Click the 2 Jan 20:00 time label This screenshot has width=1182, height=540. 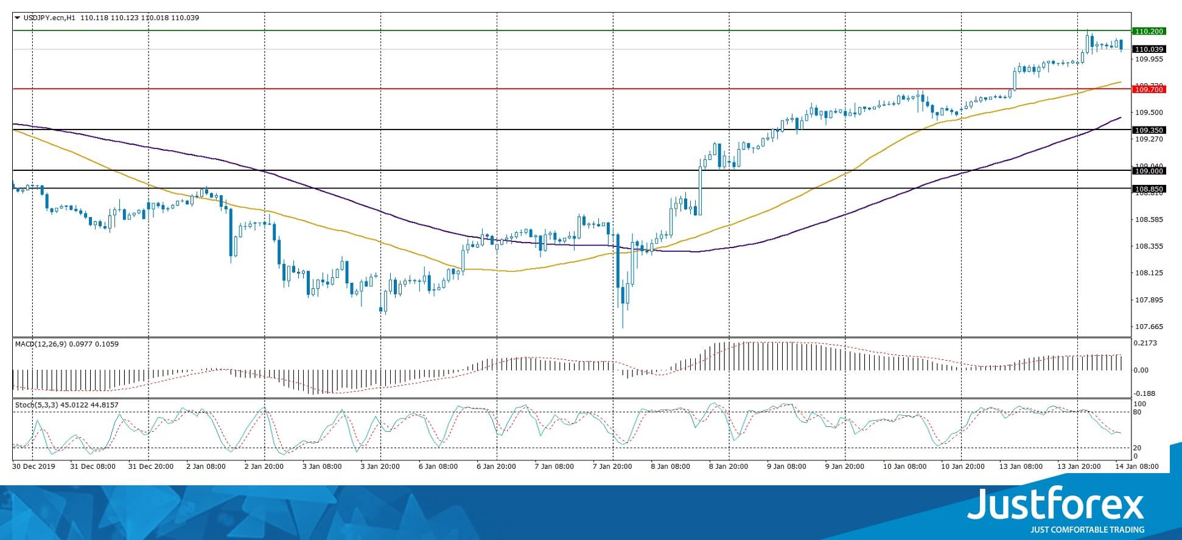pyautogui.click(x=264, y=467)
